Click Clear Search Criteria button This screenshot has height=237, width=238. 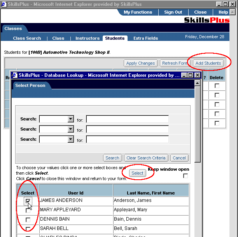point(146,158)
